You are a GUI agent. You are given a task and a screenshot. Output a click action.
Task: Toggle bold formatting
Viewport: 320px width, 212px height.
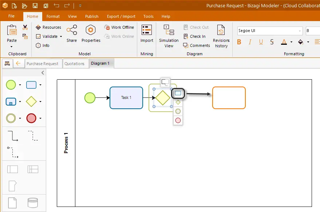(239, 42)
